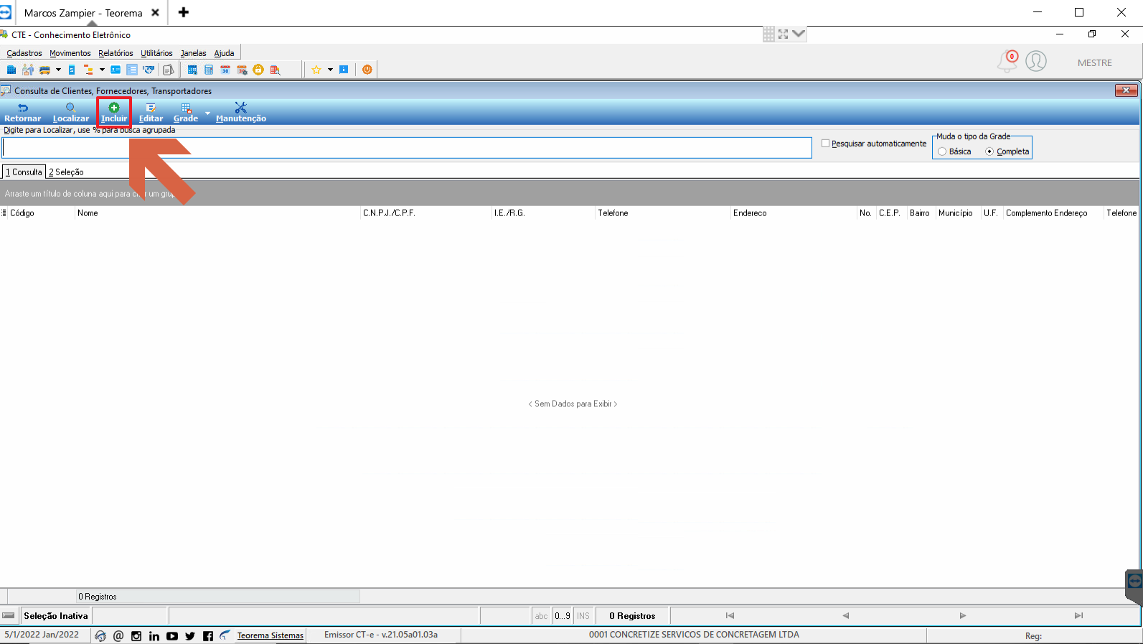This screenshot has height=644, width=1143.
Task: Enable Pesquisar automaticamente checkbox
Action: click(x=825, y=144)
